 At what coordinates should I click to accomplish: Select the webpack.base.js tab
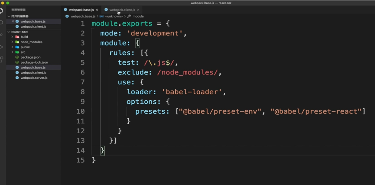point(81,10)
